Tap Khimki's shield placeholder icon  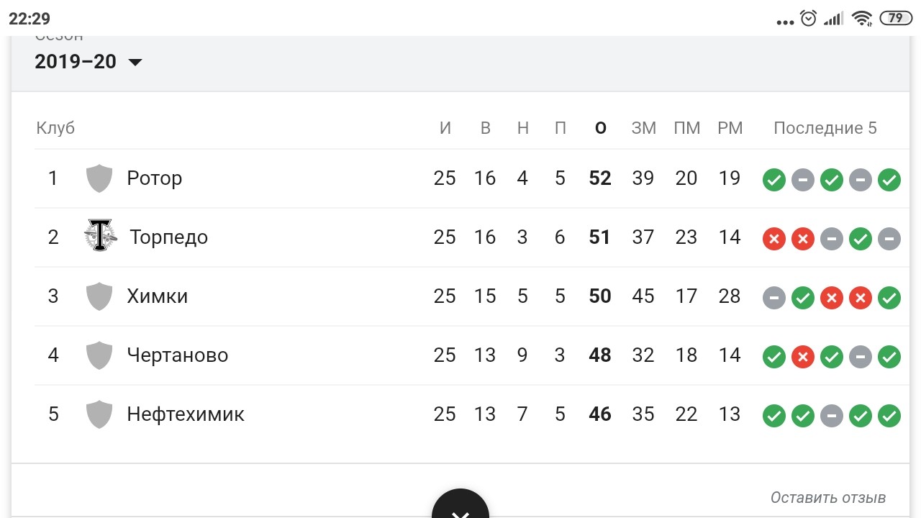(99, 296)
